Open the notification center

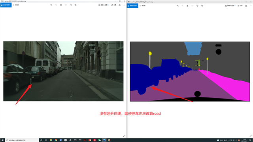tap(250, 140)
